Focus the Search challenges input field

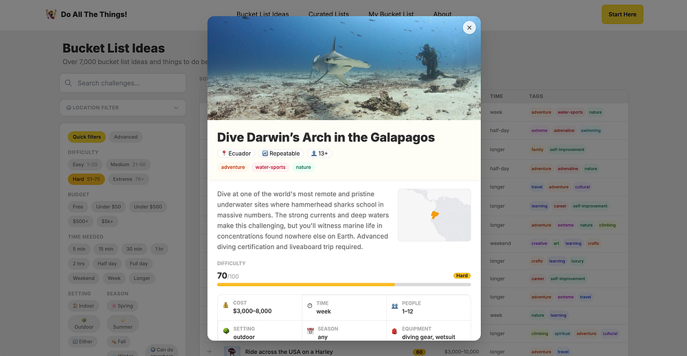click(123, 83)
